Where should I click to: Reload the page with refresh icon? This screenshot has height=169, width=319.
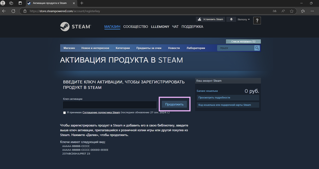(x=13, y=11)
